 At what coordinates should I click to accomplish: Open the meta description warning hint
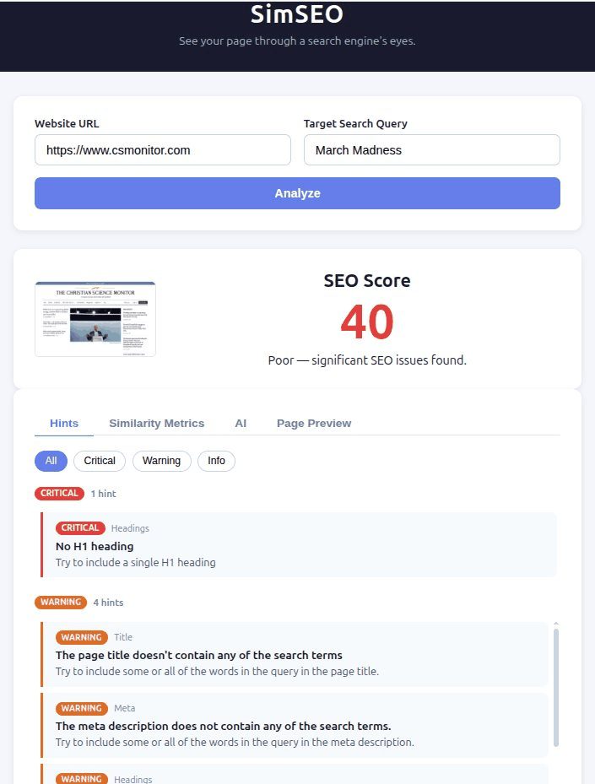tap(294, 726)
